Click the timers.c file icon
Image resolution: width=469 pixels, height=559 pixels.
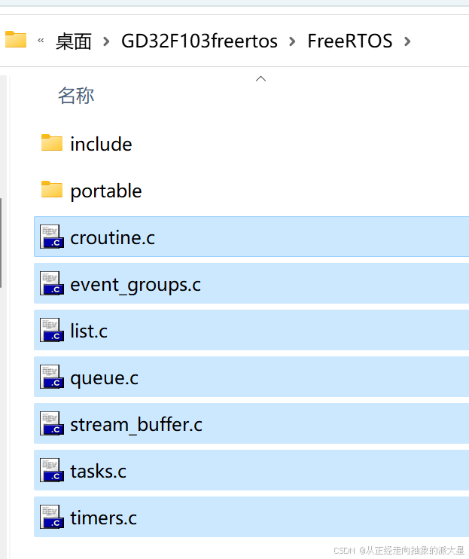point(52,517)
